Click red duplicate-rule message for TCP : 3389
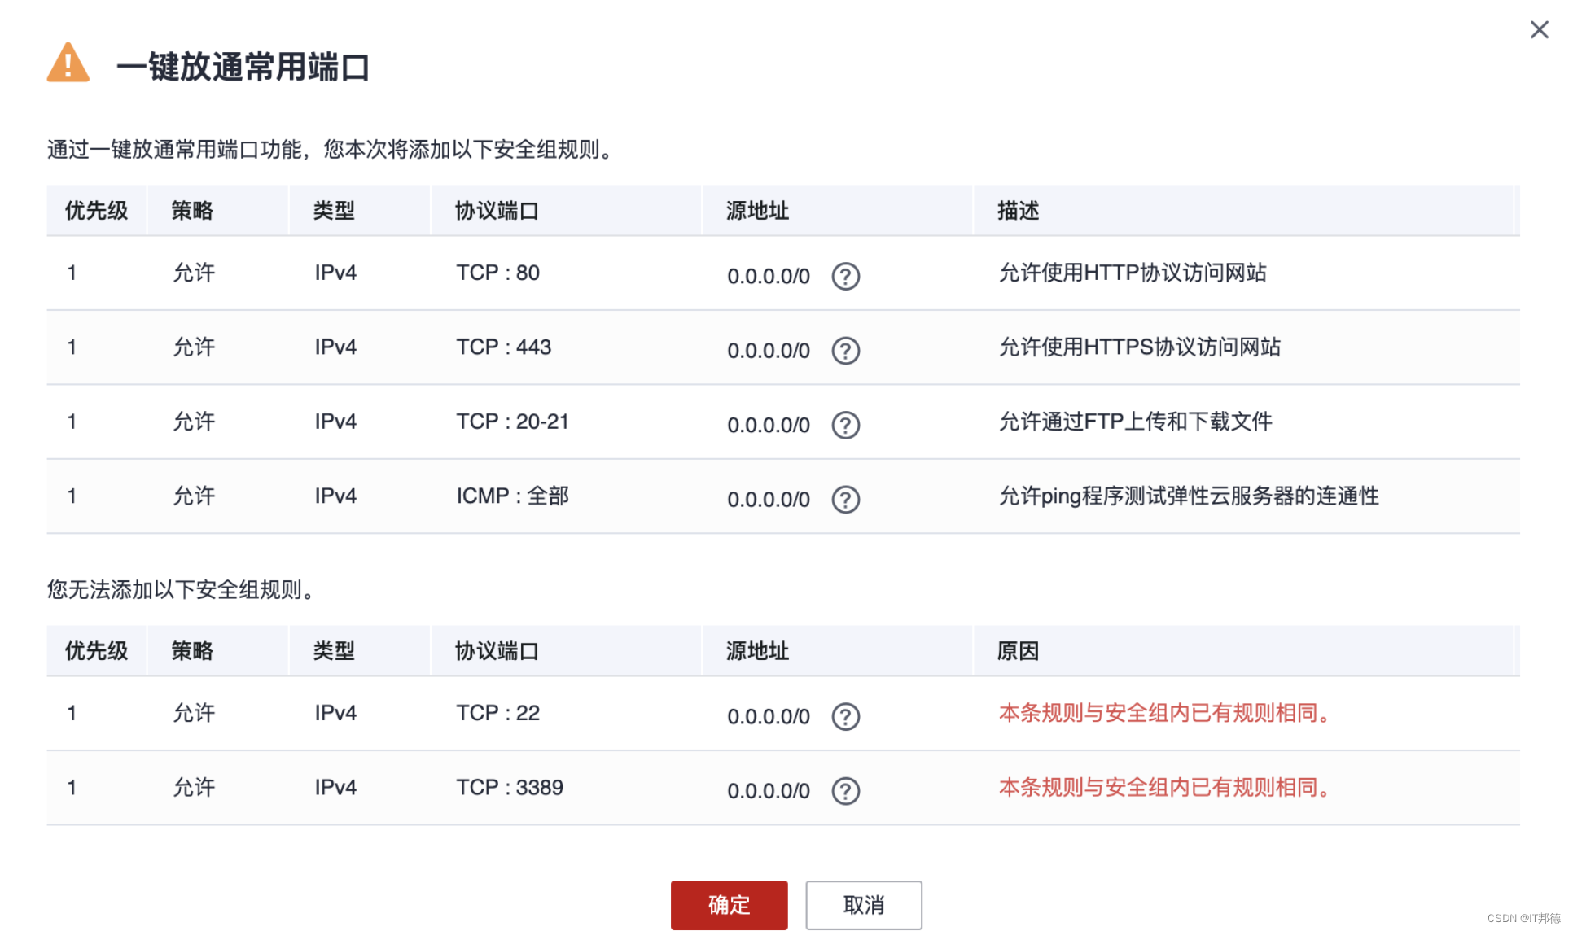The height and width of the screenshot is (931, 1573). [1164, 788]
